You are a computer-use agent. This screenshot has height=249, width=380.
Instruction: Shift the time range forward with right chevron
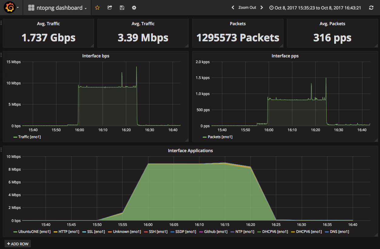tap(262, 8)
